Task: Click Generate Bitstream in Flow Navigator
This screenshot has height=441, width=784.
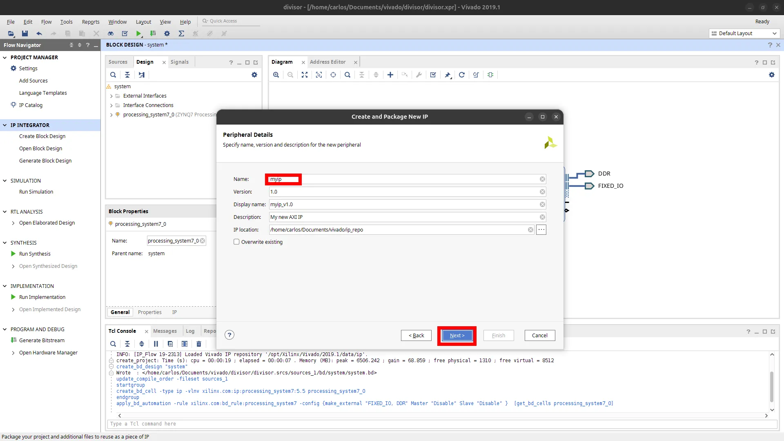Action: click(42, 341)
